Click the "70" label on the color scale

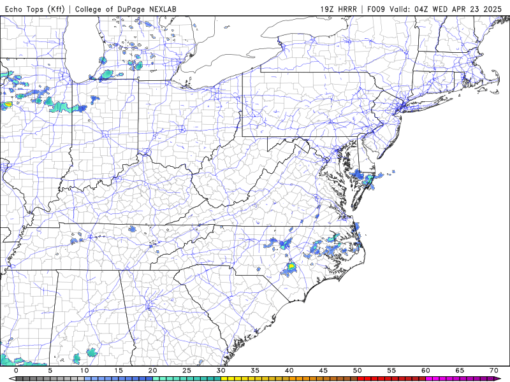494,371
